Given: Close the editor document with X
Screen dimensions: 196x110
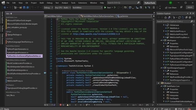Looking at the screenshot, I should click(154, 13).
